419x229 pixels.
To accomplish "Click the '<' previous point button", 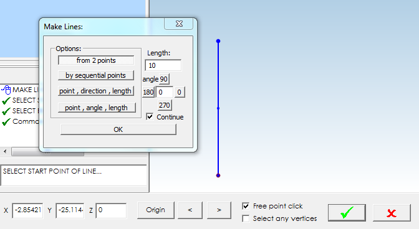I will click(x=190, y=210).
